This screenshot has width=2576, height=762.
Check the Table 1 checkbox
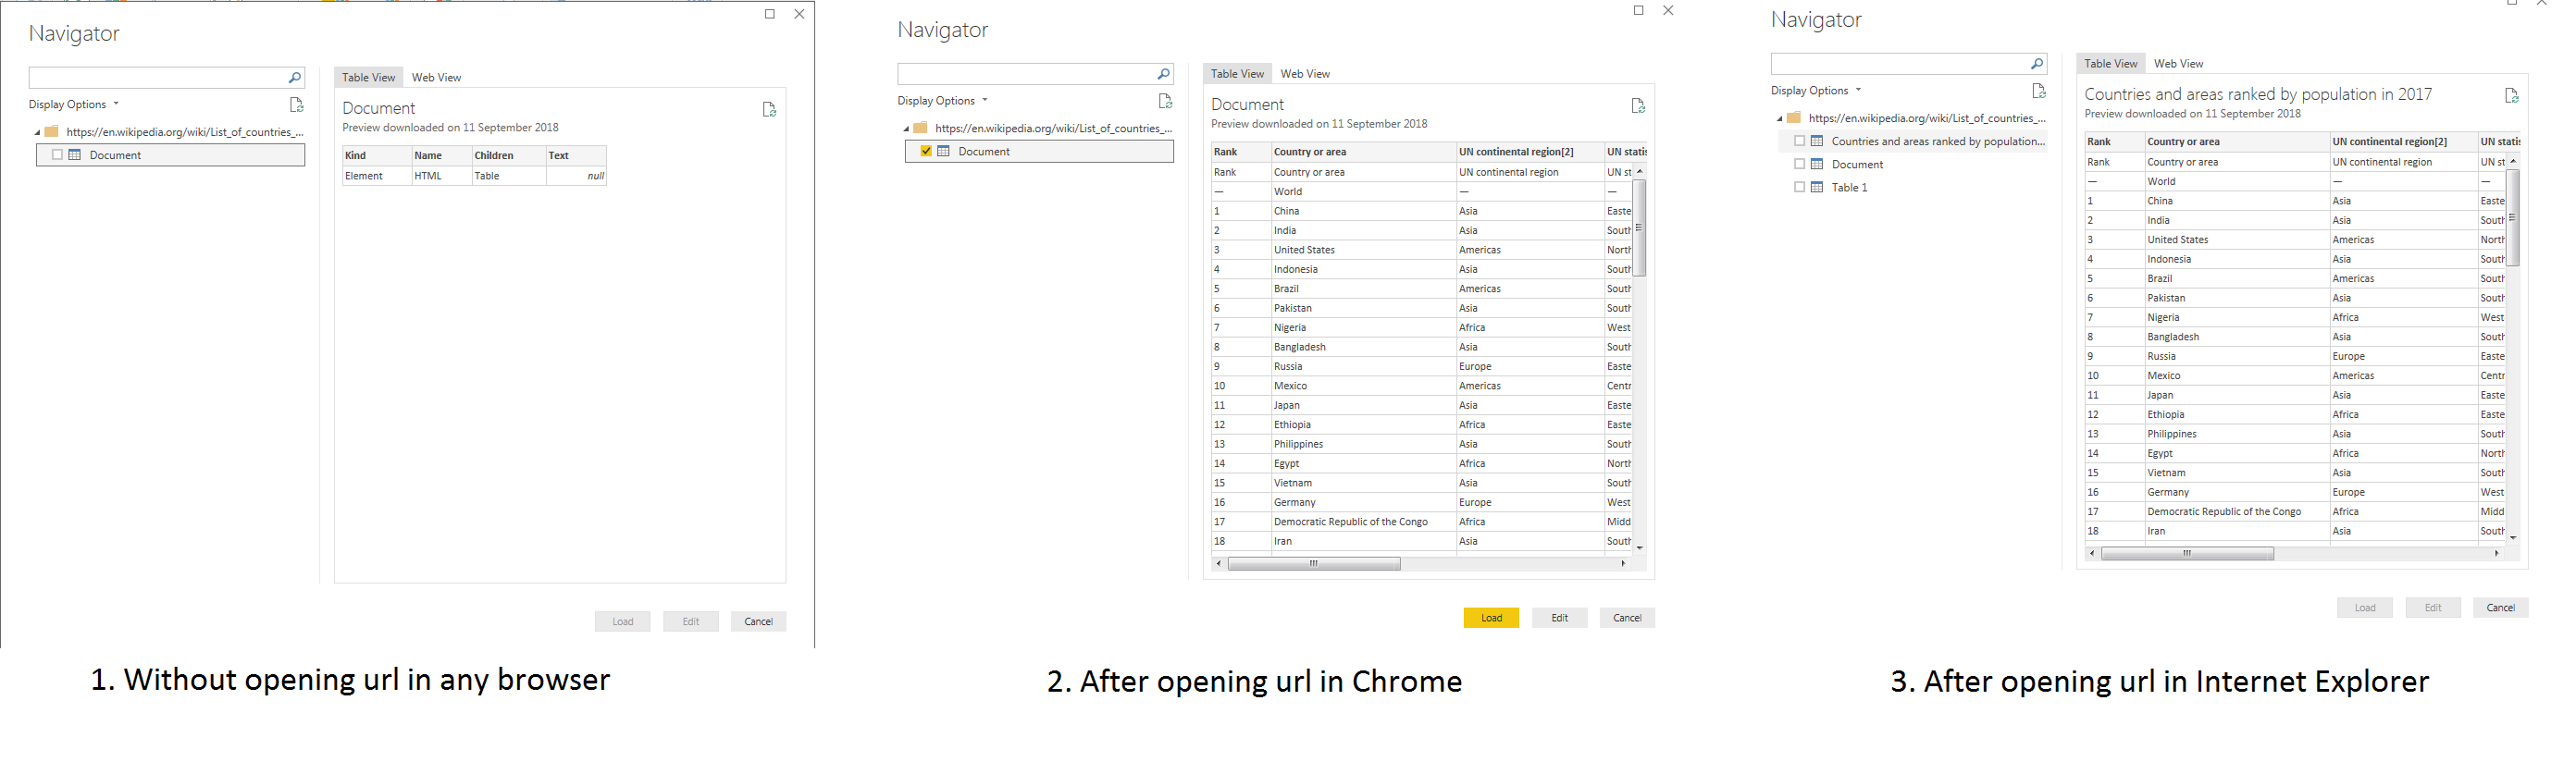point(1800,187)
